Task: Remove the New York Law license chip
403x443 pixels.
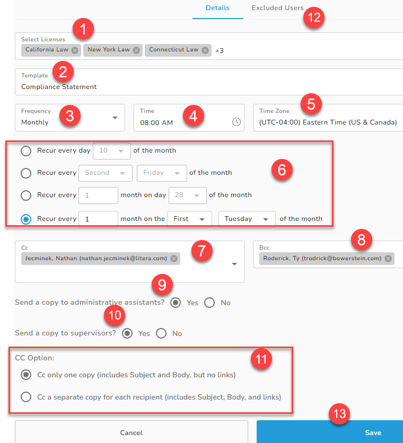Action: pos(136,50)
